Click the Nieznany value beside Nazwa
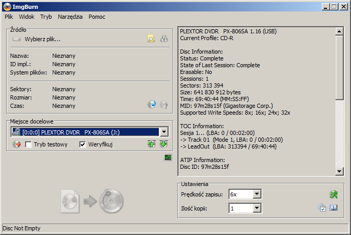This screenshot has height=235, width=351. [x=64, y=56]
